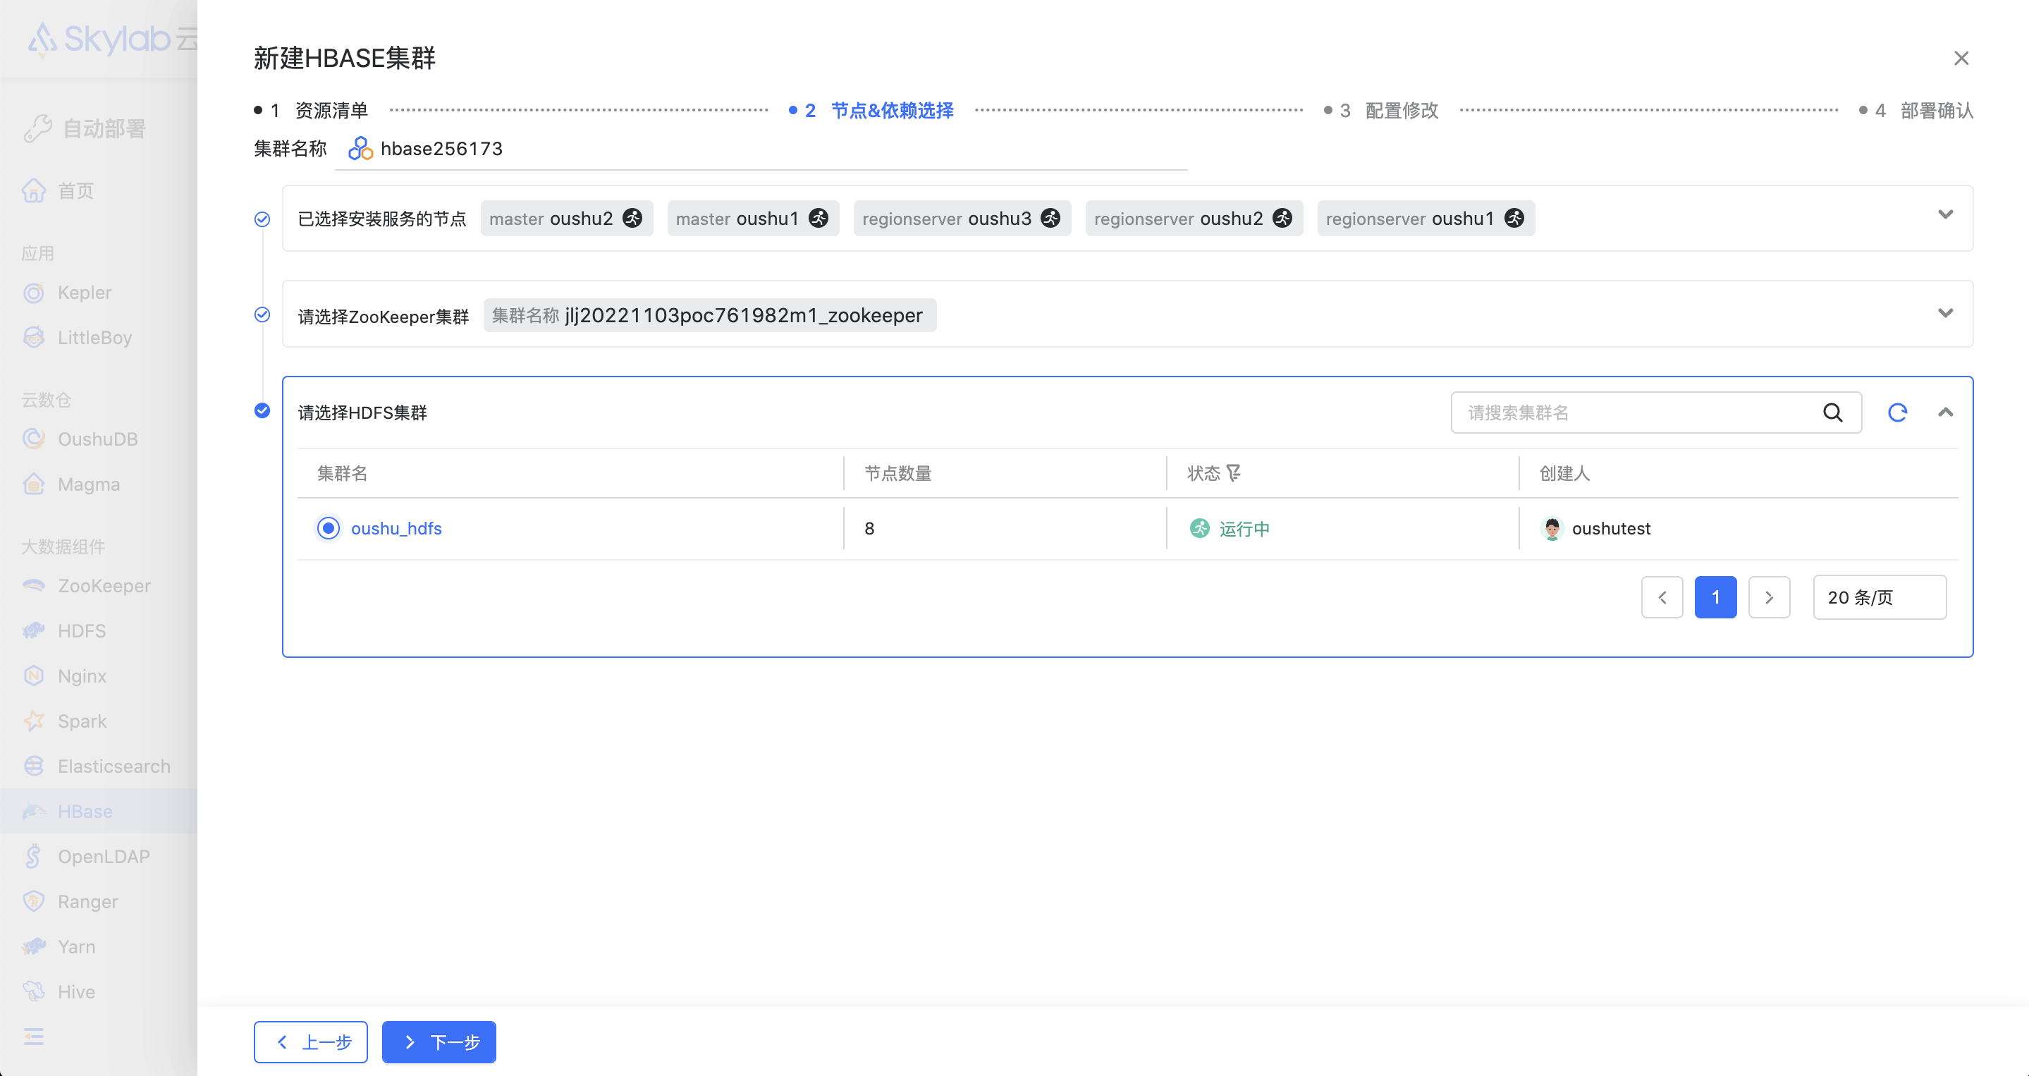
Task: Select the oushu_hdfs radio button
Action: coord(329,529)
